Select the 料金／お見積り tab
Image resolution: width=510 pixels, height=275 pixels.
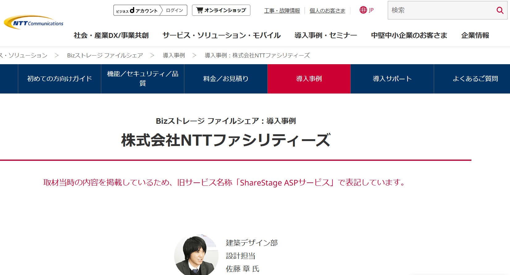point(226,79)
